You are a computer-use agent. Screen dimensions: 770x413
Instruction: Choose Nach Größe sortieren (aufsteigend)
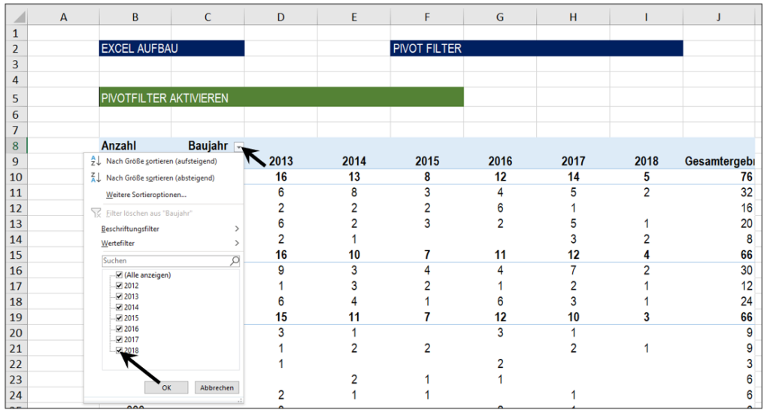tap(162, 161)
